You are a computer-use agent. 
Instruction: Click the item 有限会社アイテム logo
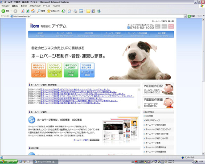click(48, 26)
